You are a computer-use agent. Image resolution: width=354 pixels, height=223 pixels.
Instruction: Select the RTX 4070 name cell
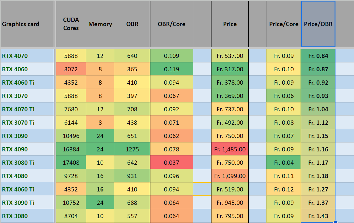(27, 56)
